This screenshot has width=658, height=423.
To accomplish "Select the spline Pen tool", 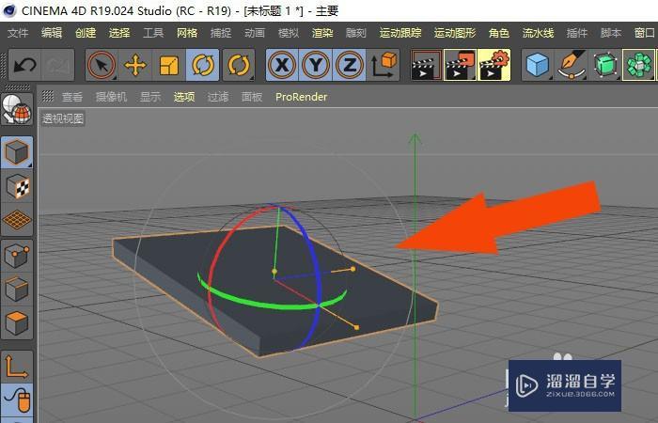I will pyautogui.click(x=572, y=65).
